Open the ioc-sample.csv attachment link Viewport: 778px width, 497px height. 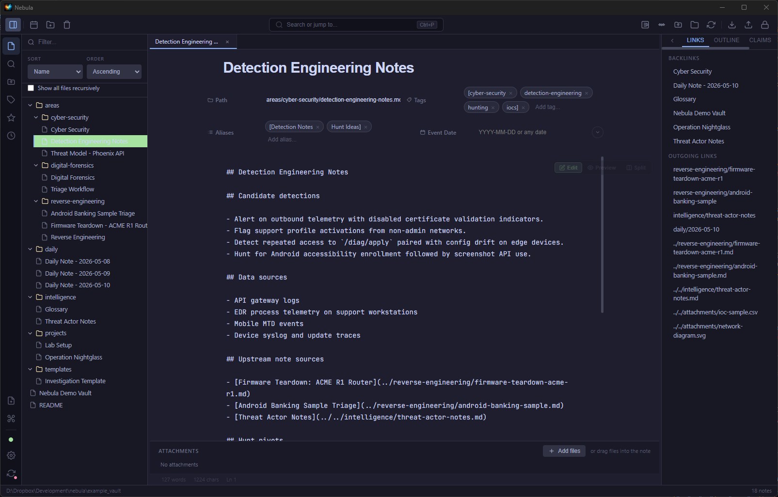pyautogui.click(x=715, y=312)
